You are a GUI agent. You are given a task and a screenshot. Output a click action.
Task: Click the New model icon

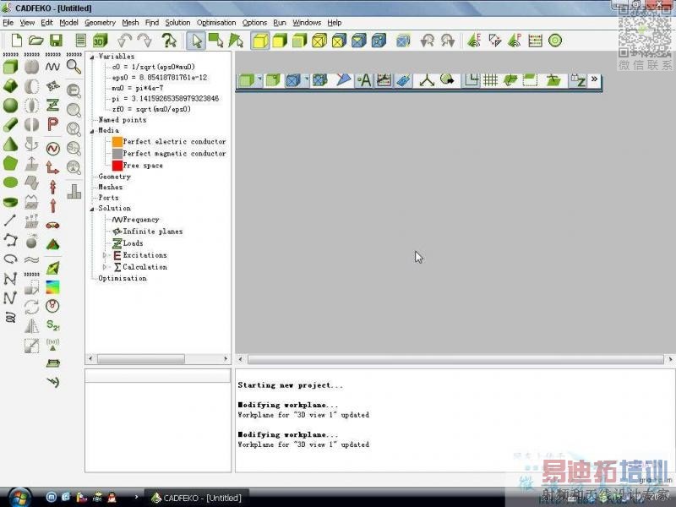click(x=16, y=41)
